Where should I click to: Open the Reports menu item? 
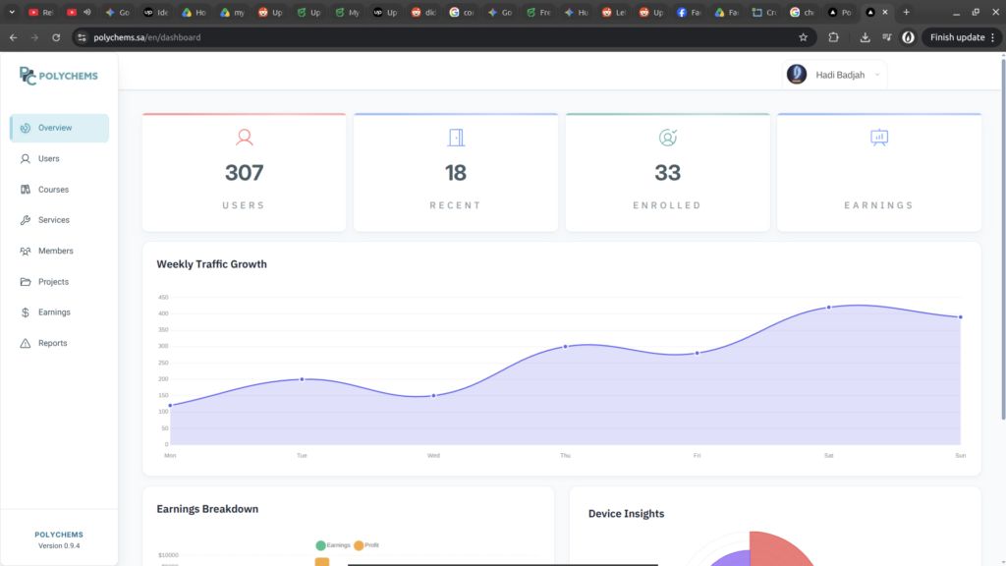(x=59, y=343)
